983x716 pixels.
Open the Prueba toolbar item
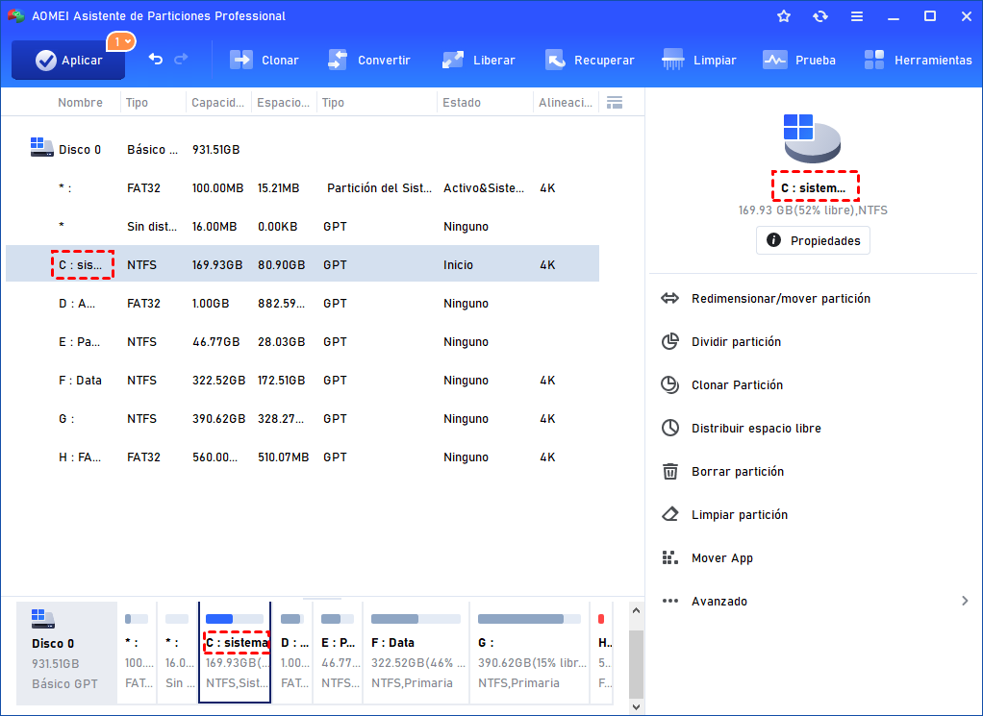click(x=798, y=61)
